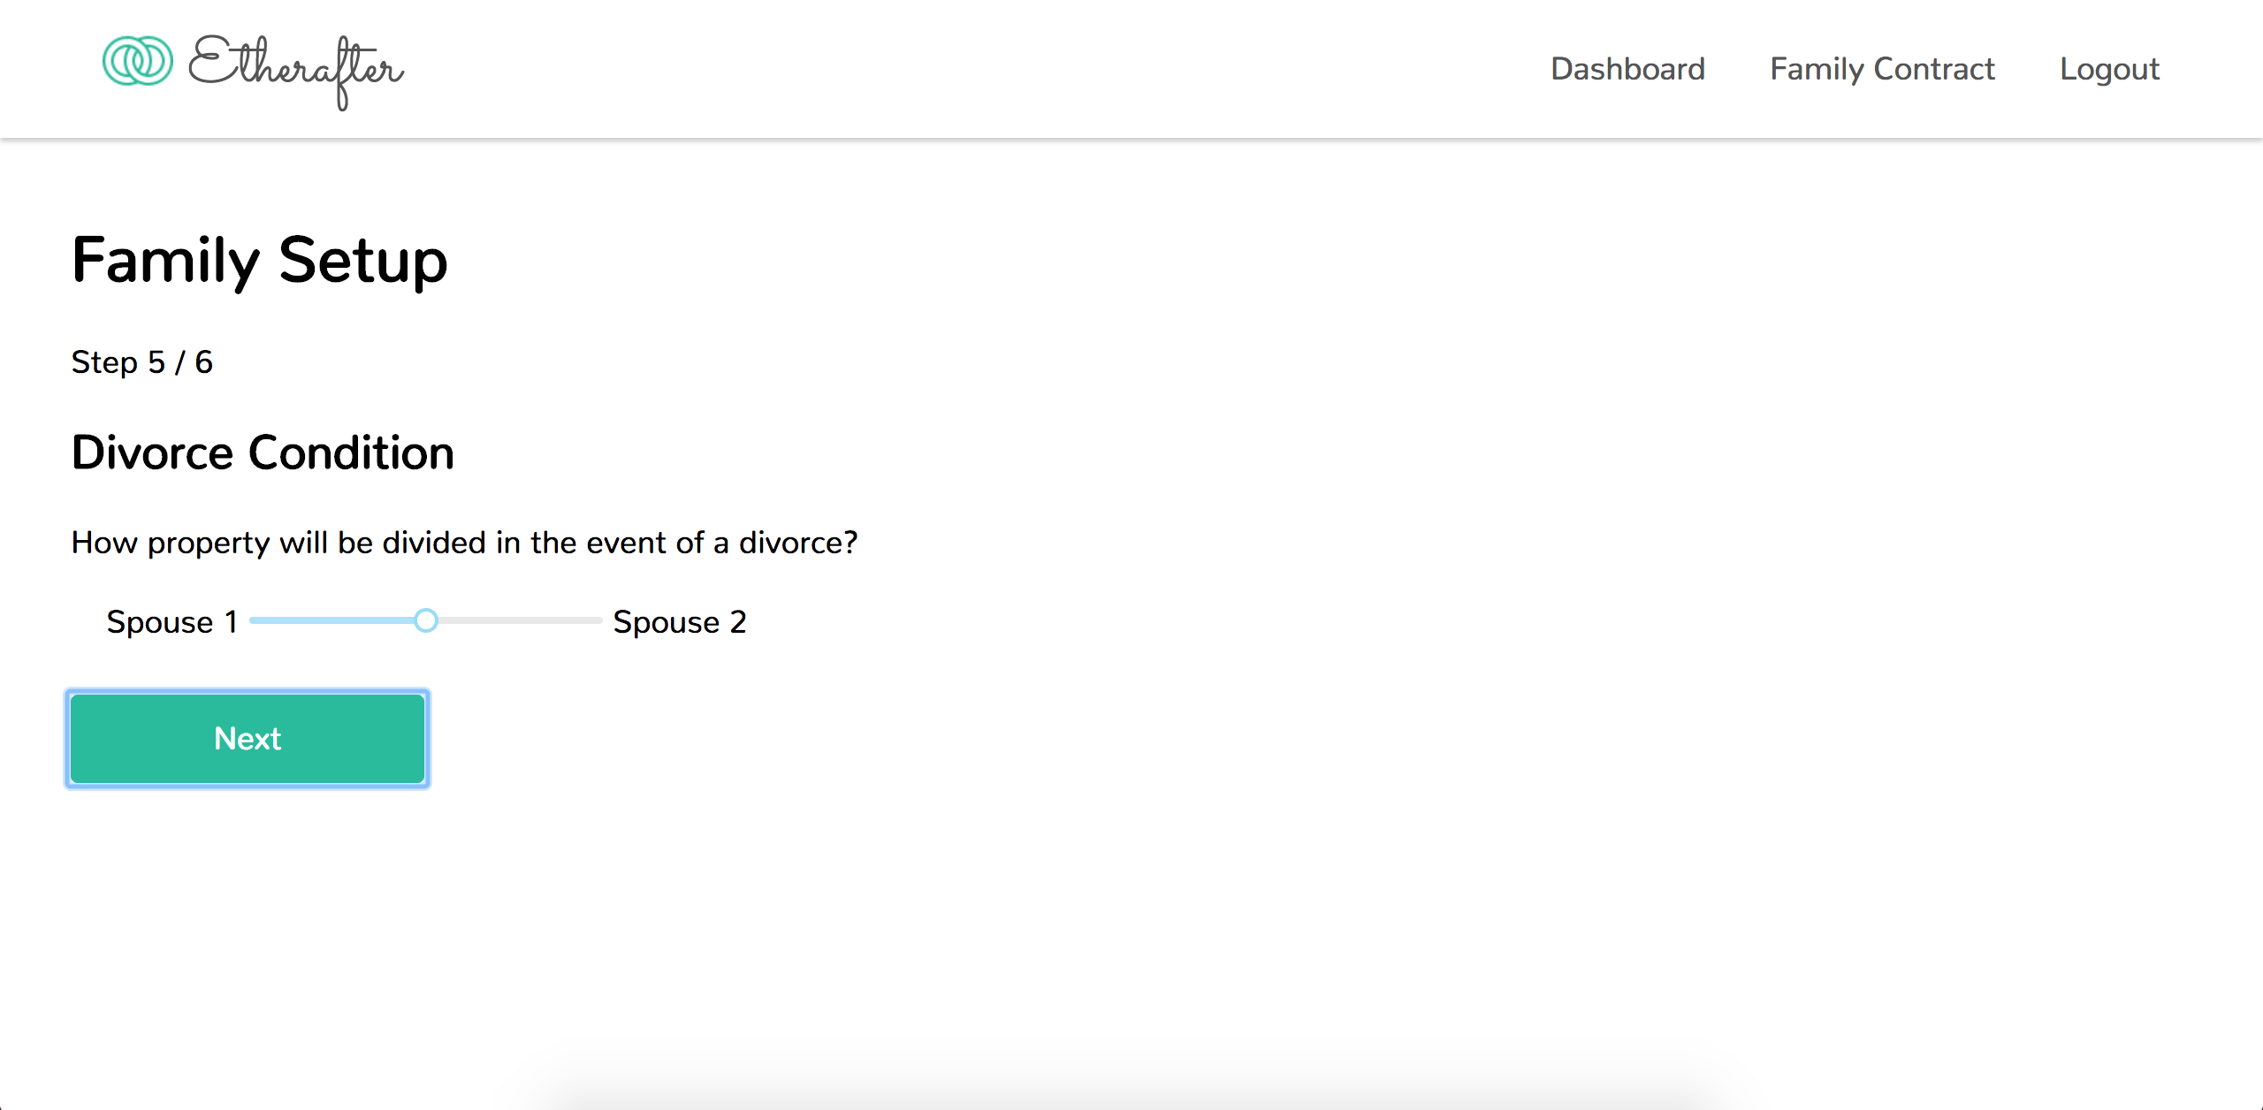The width and height of the screenshot is (2263, 1110).
Task: Click the interlocking rings logo icon
Action: point(138,61)
